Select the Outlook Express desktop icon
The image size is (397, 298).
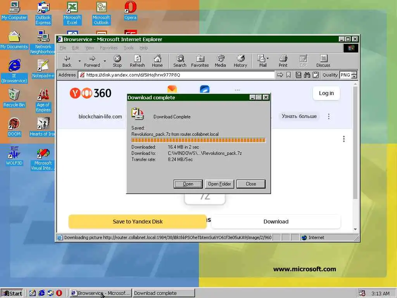point(43,13)
